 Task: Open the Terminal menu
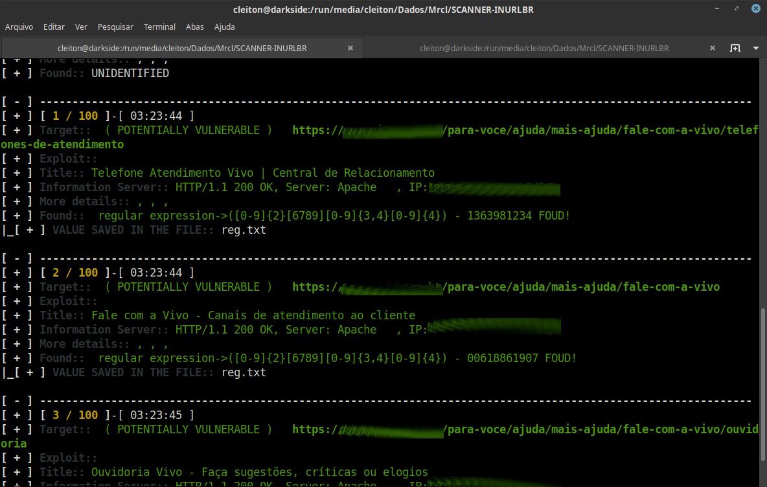click(159, 27)
